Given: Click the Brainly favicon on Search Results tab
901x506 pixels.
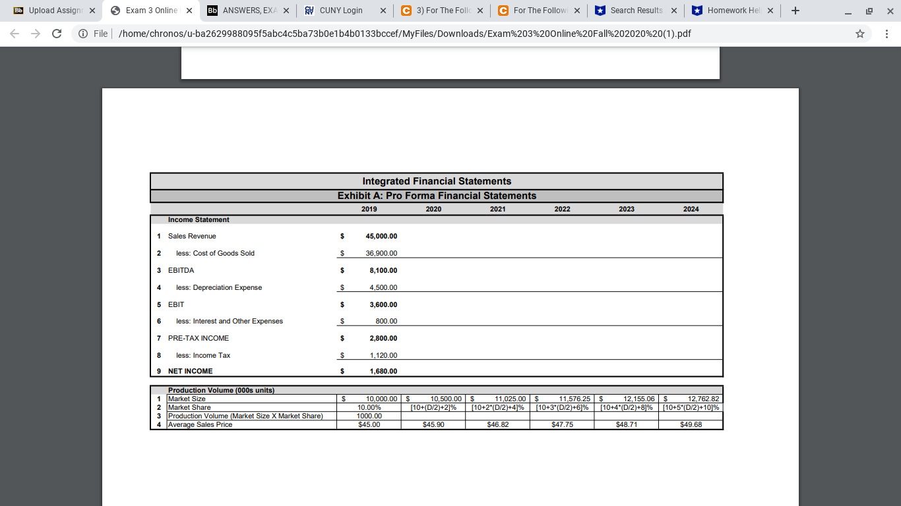Looking at the screenshot, I should [x=599, y=11].
